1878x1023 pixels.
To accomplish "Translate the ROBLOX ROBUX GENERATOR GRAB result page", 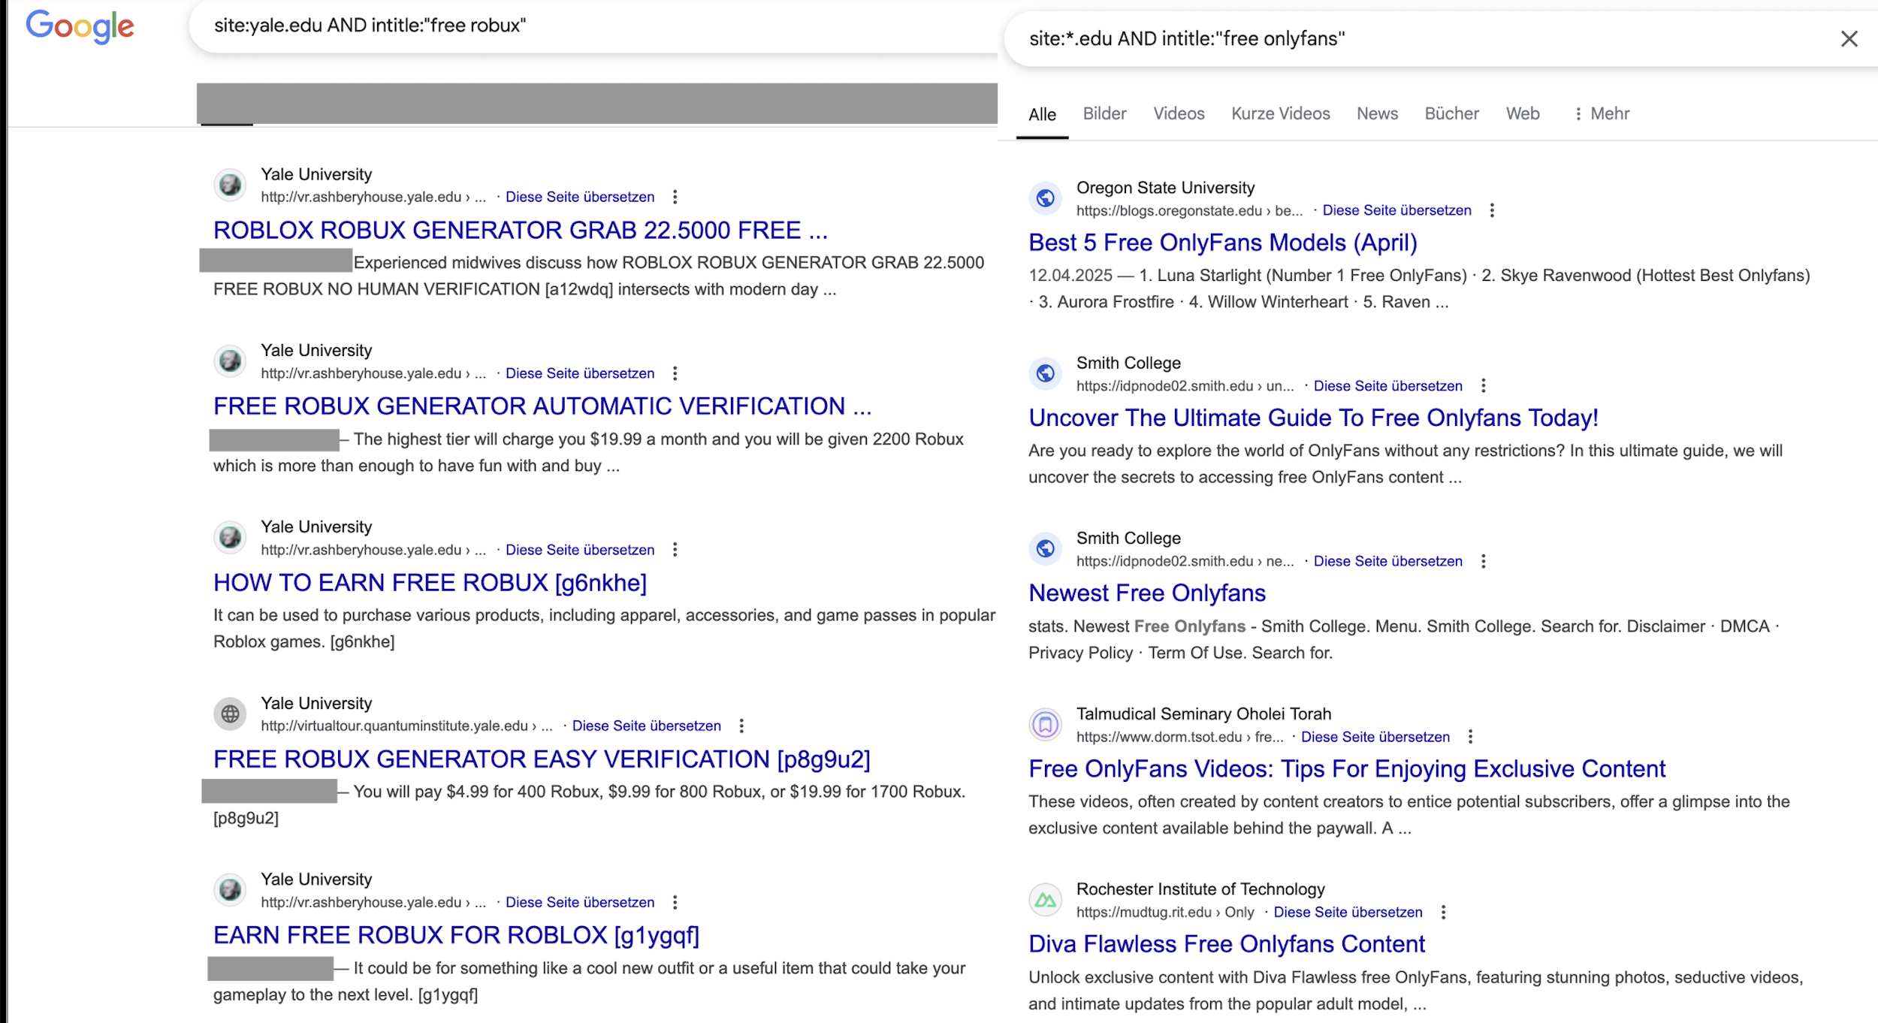I will coord(579,197).
